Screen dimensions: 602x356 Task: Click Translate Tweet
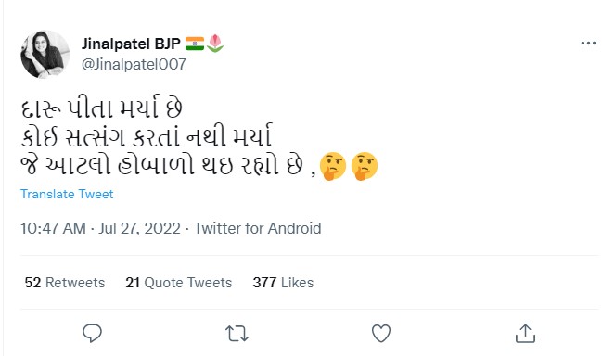click(67, 194)
